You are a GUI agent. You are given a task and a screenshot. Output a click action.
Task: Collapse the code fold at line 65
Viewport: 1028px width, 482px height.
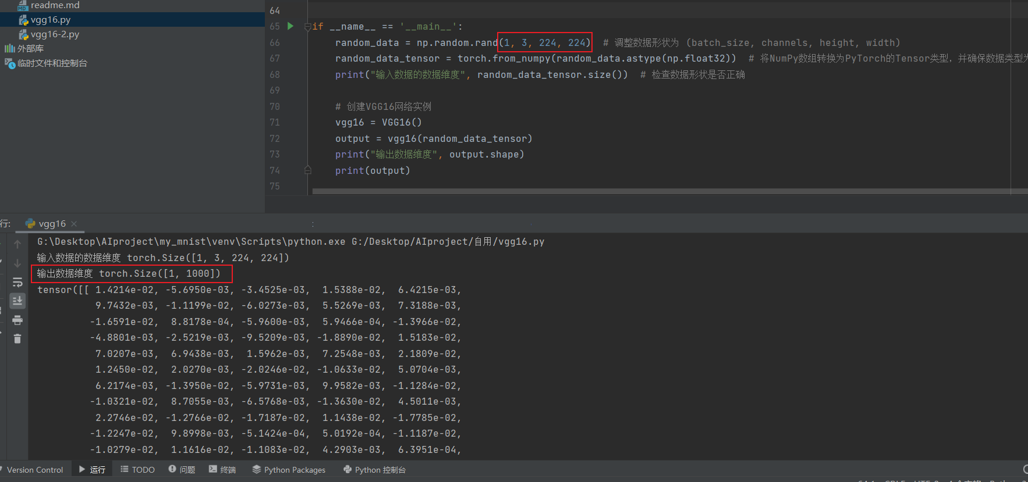(307, 27)
